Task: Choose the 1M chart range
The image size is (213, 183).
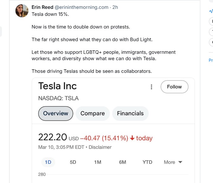Action: (x=97, y=162)
